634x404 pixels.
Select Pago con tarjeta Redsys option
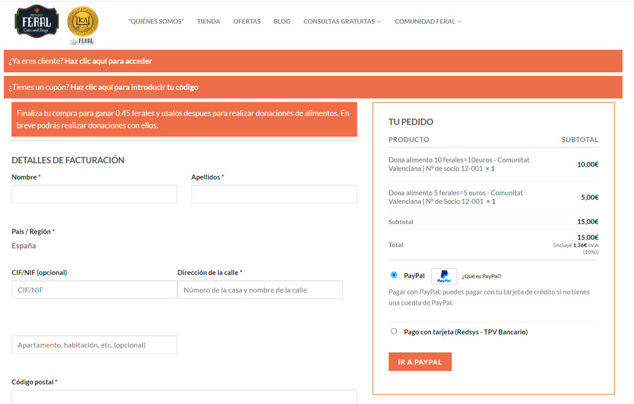click(x=394, y=331)
